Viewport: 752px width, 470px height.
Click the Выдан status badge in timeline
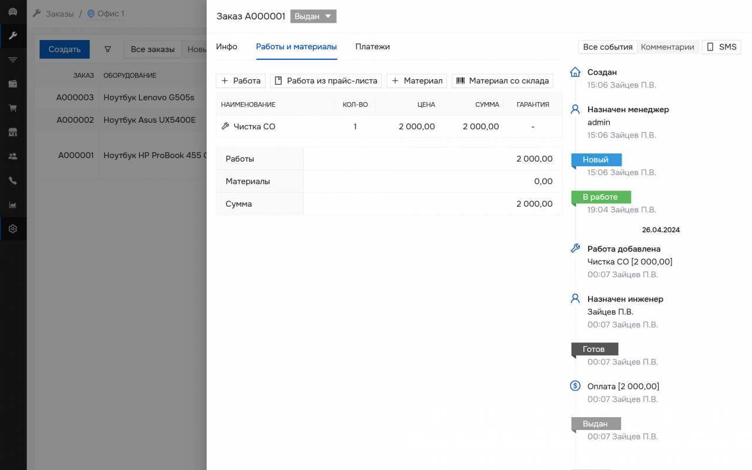[x=596, y=424]
